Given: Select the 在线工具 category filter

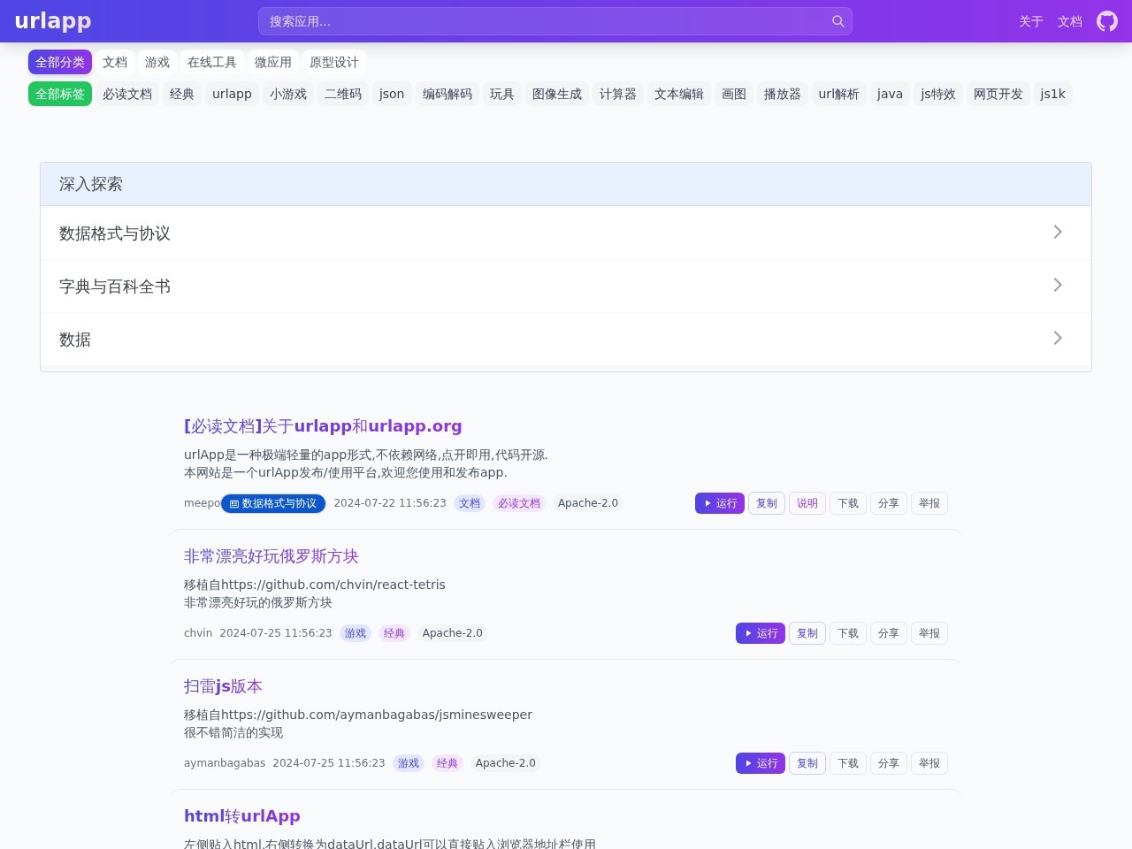Looking at the screenshot, I should (212, 62).
